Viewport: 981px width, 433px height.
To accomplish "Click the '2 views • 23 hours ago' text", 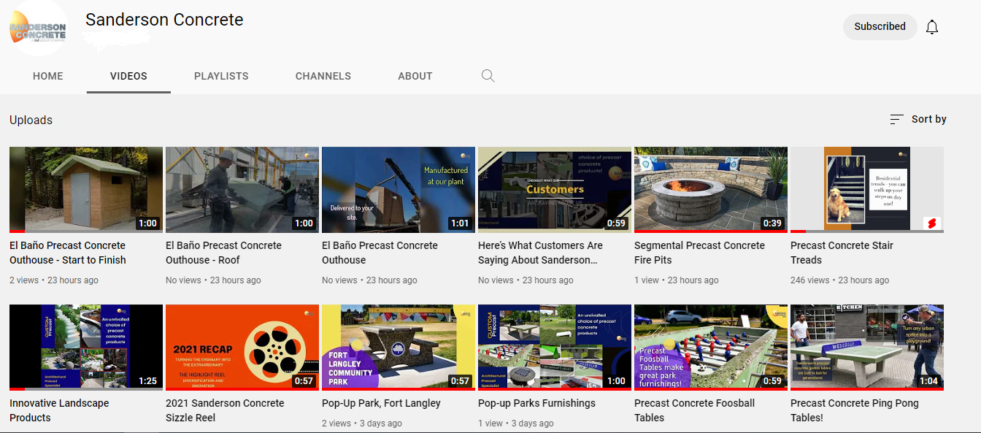I will tap(54, 280).
